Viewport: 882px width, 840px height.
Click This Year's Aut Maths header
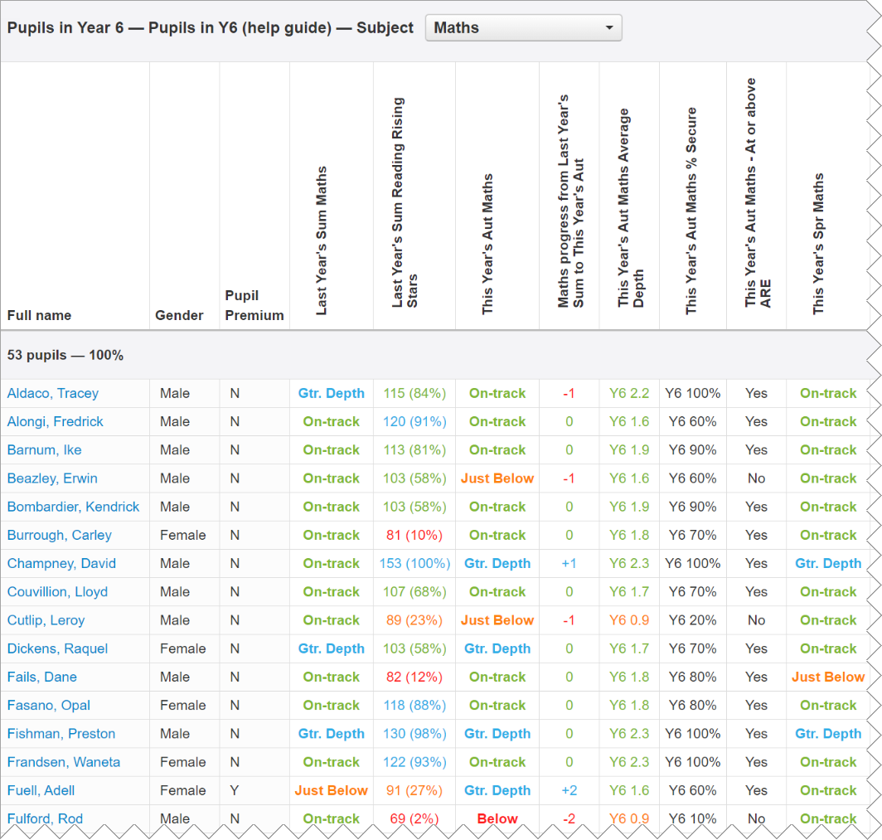click(487, 244)
